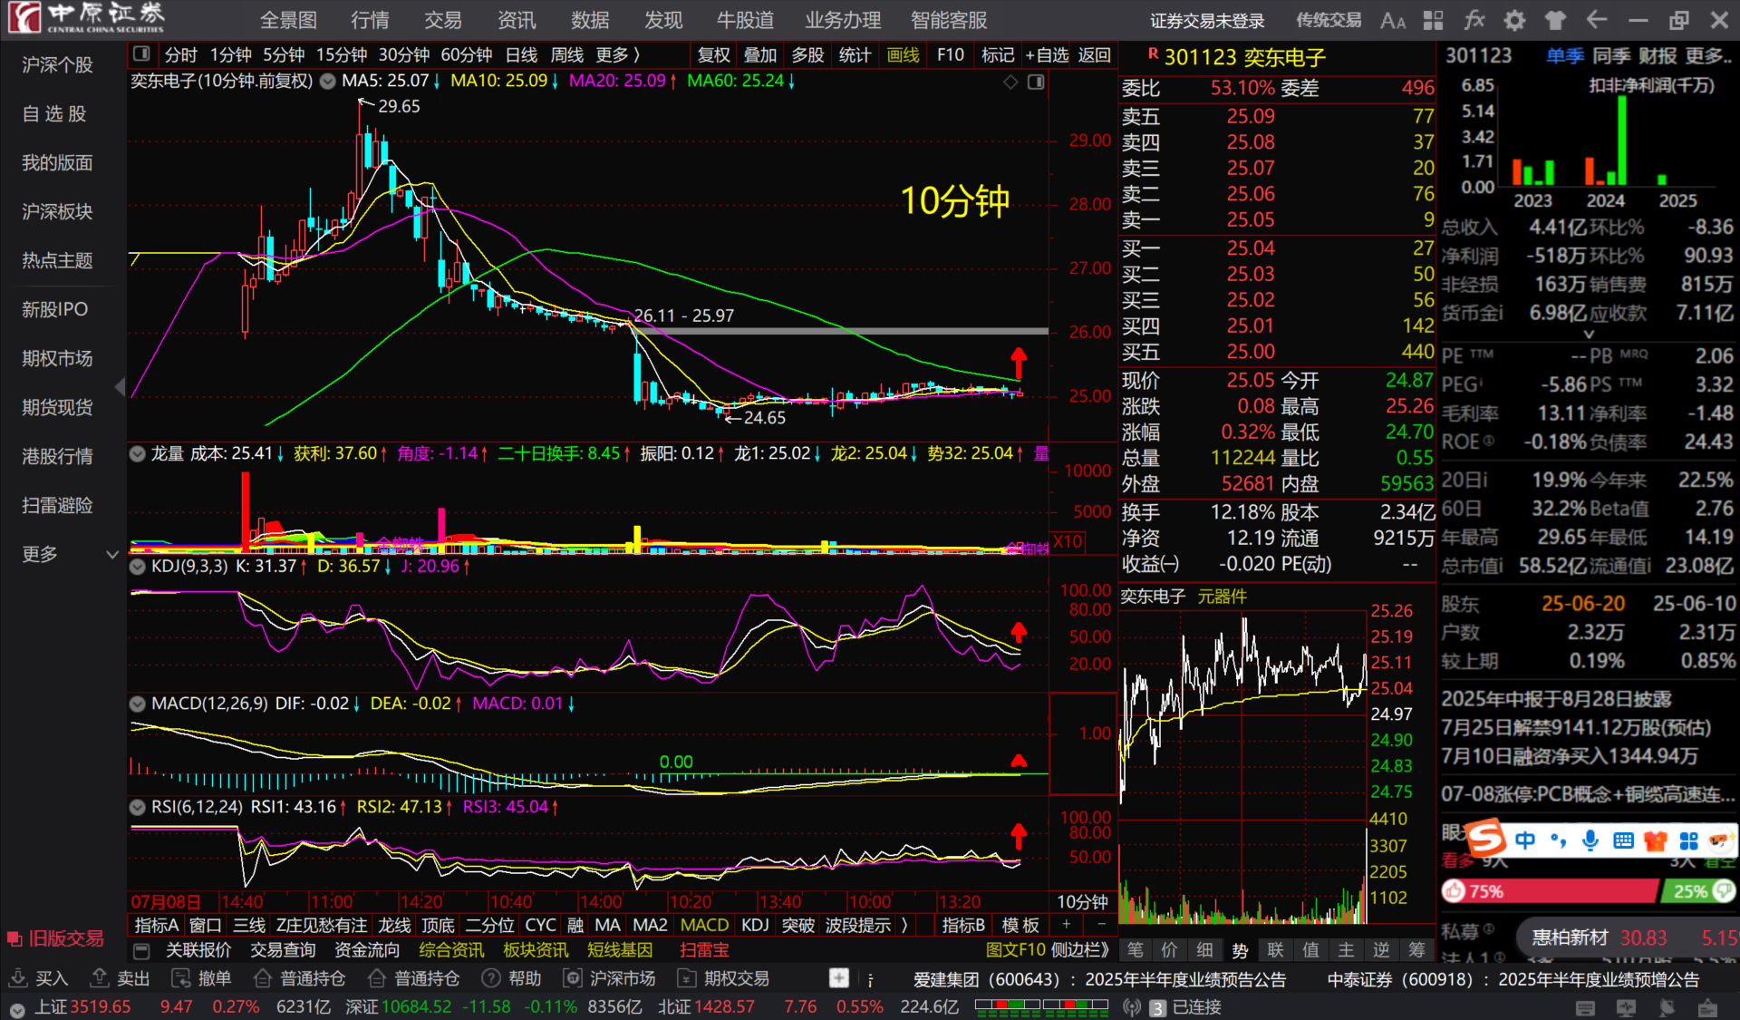This screenshot has width=1740, height=1020.
Task: Click the 返回 button
Action: pos(1095,55)
